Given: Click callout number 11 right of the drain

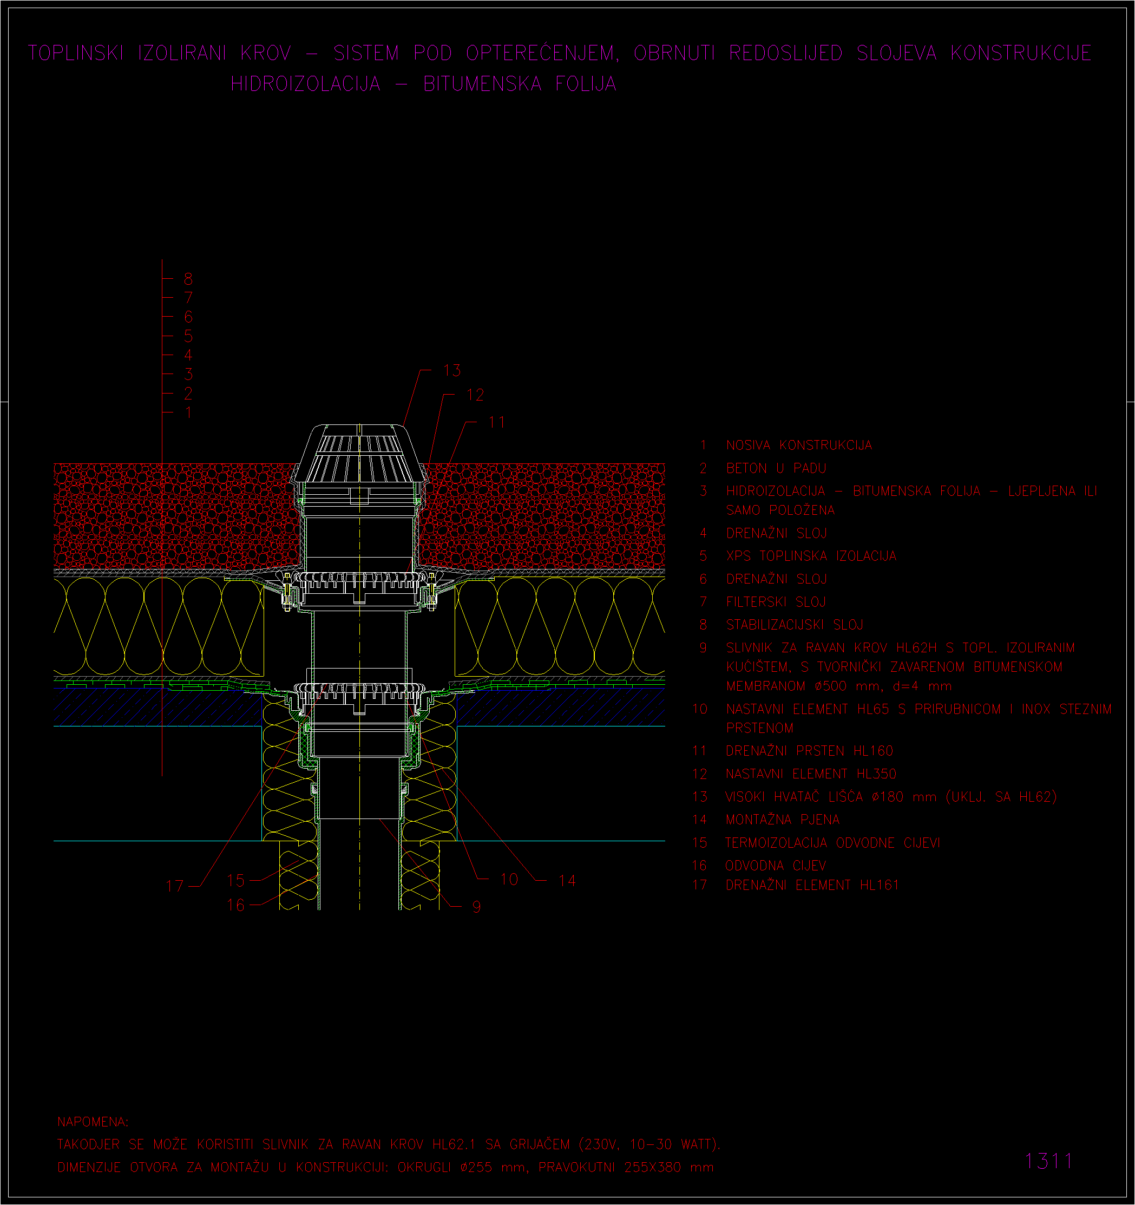Looking at the screenshot, I should point(497,422).
